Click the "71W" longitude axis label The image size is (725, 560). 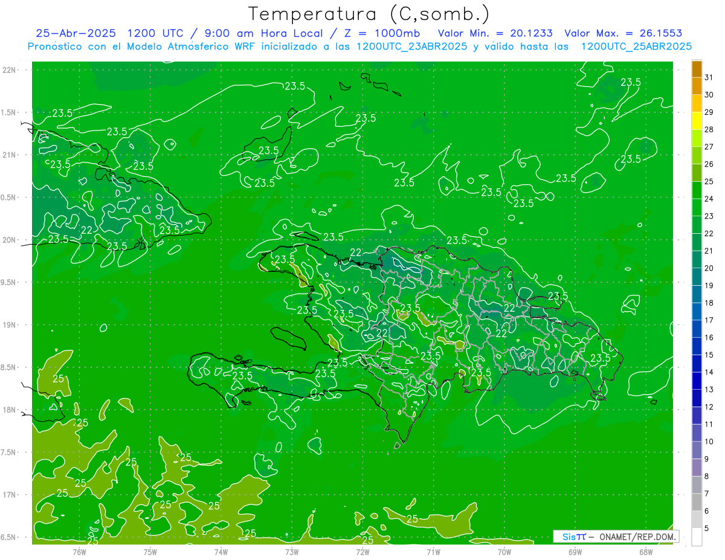433,552
